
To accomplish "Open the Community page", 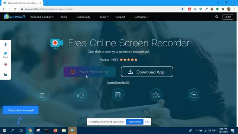I will 83,17.
